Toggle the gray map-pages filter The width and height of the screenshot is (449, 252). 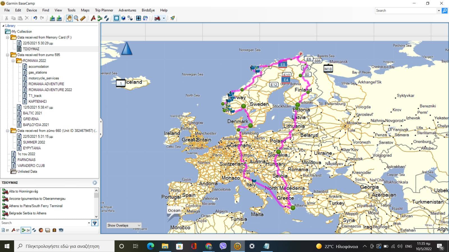(x=48, y=230)
